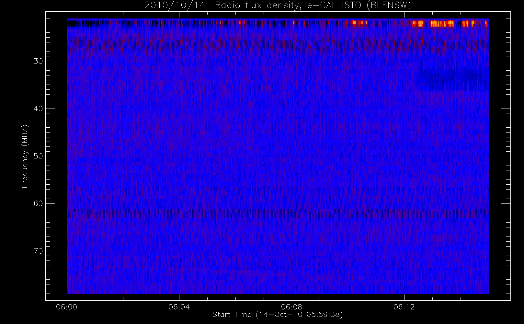Click the '60' frequency tick label
Screen dimensions: 524x324
pos(38,203)
